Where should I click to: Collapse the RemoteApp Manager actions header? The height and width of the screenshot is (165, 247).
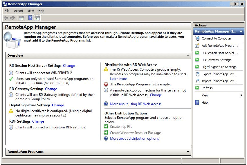[x=241, y=31]
